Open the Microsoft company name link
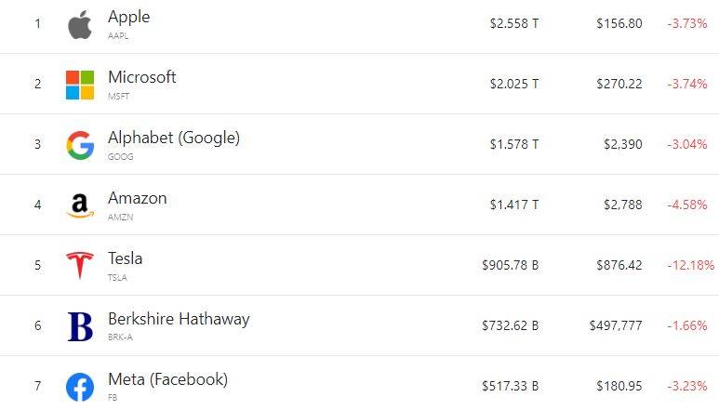 tap(141, 77)
